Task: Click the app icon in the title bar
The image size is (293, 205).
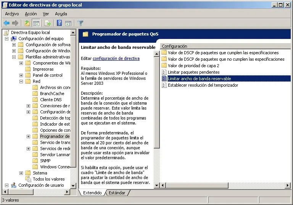Action: (5, 5)
